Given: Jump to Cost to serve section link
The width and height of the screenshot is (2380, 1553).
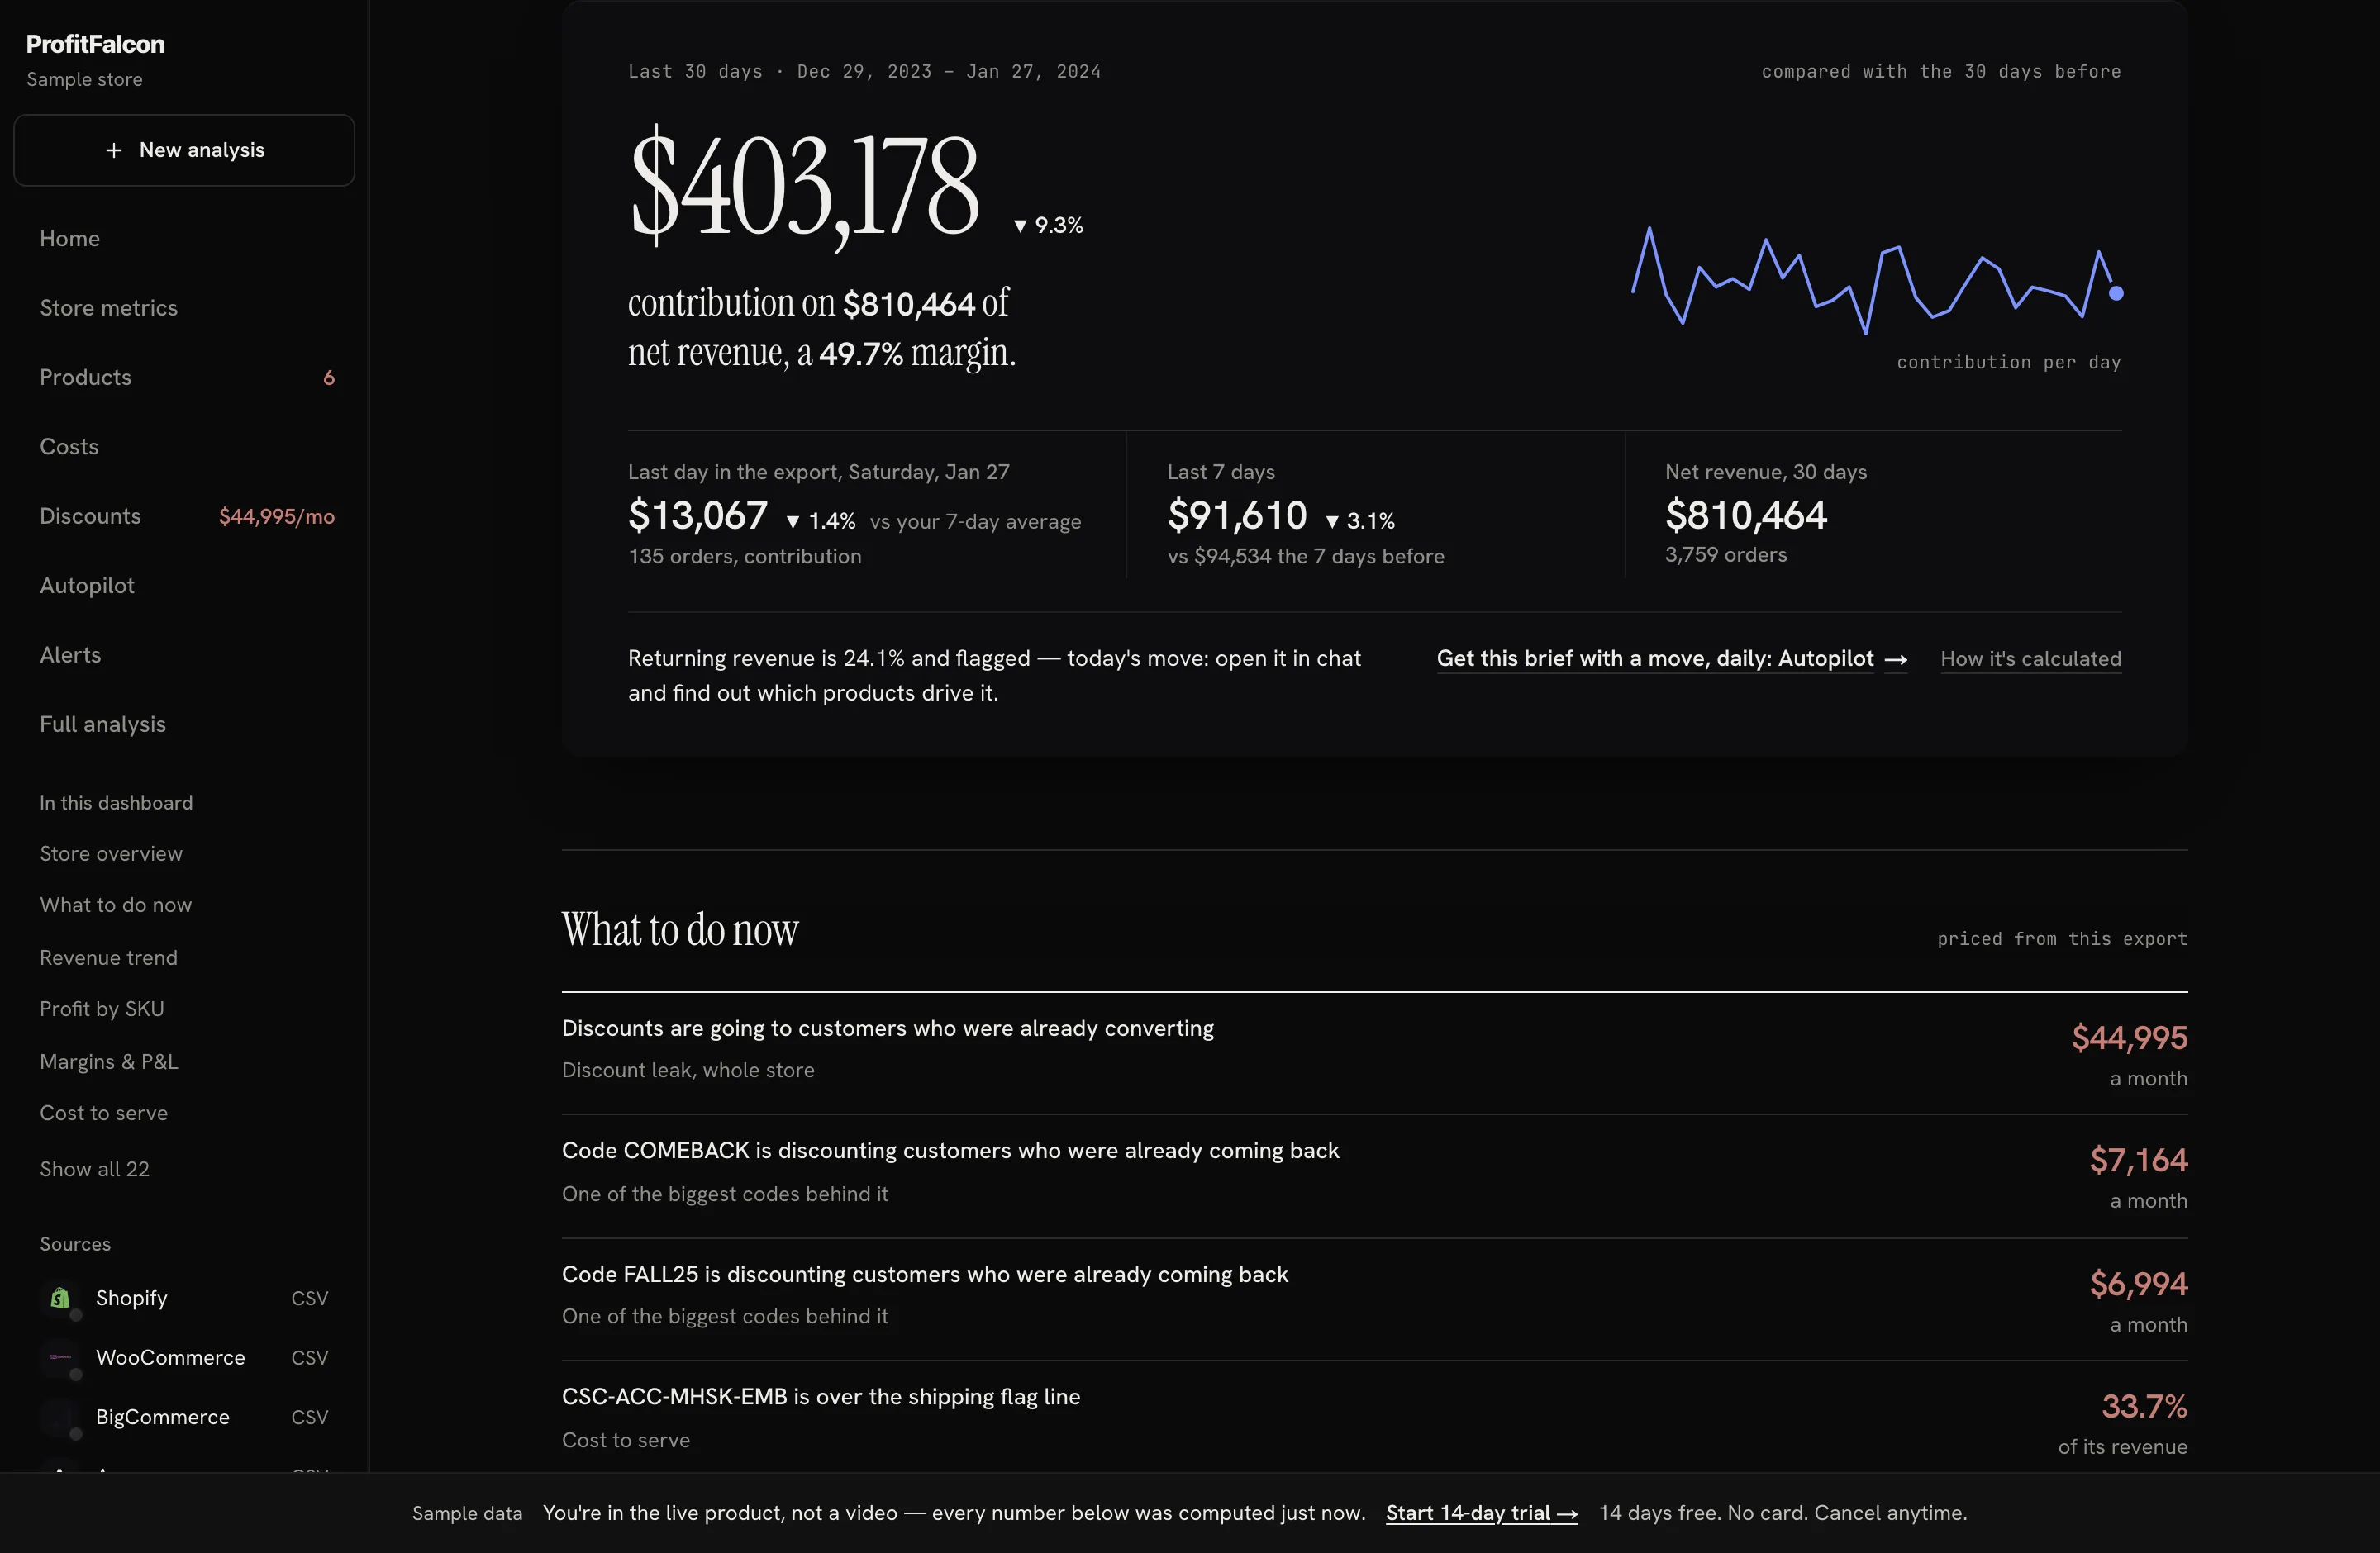Looking at the screenshot, I should click(x=104, y=1112).
